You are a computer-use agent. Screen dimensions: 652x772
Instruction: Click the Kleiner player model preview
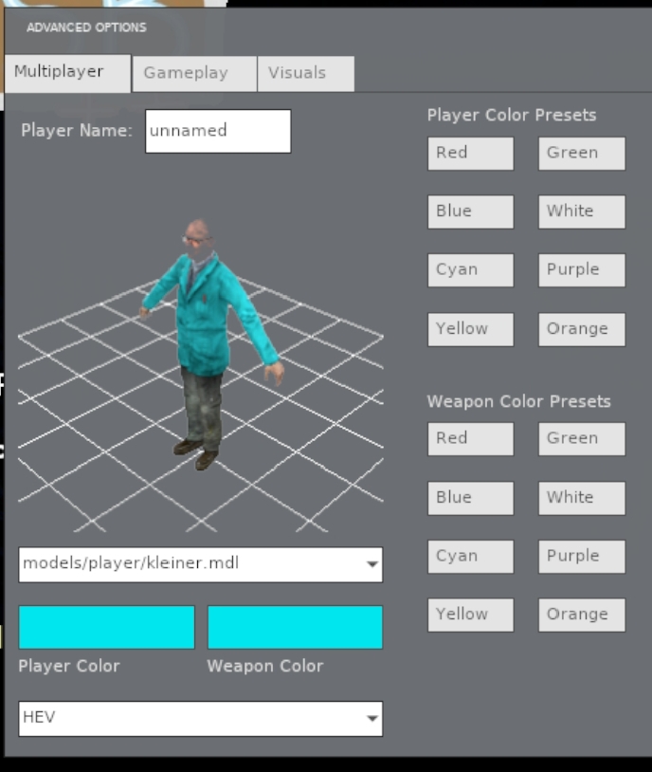pyautogui.click(x=204, y=341)
